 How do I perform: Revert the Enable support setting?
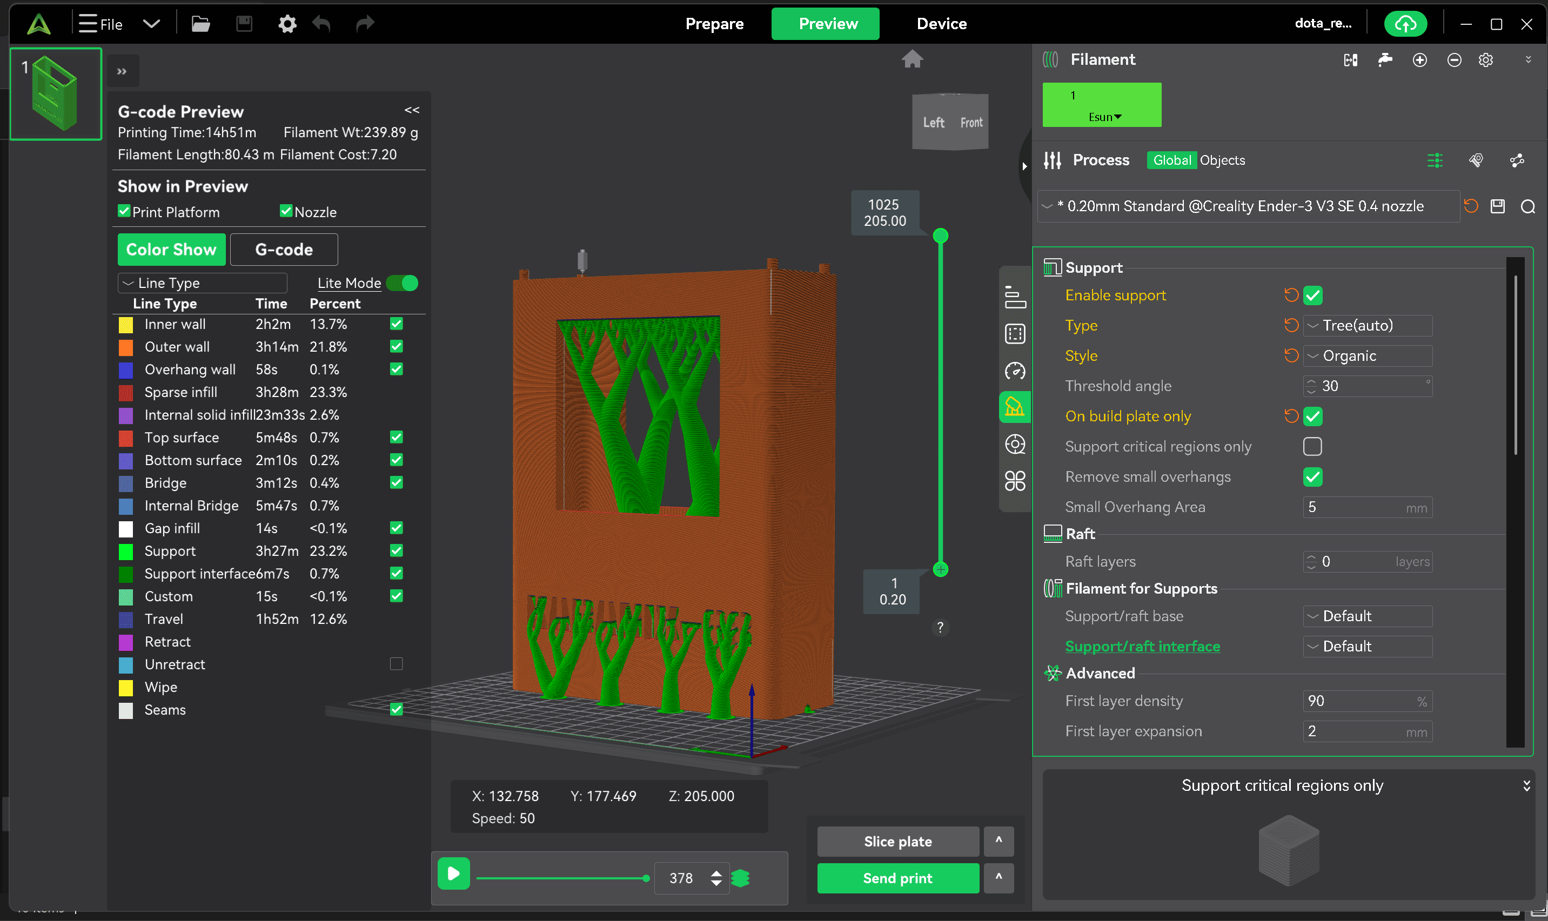[1291, 295]
